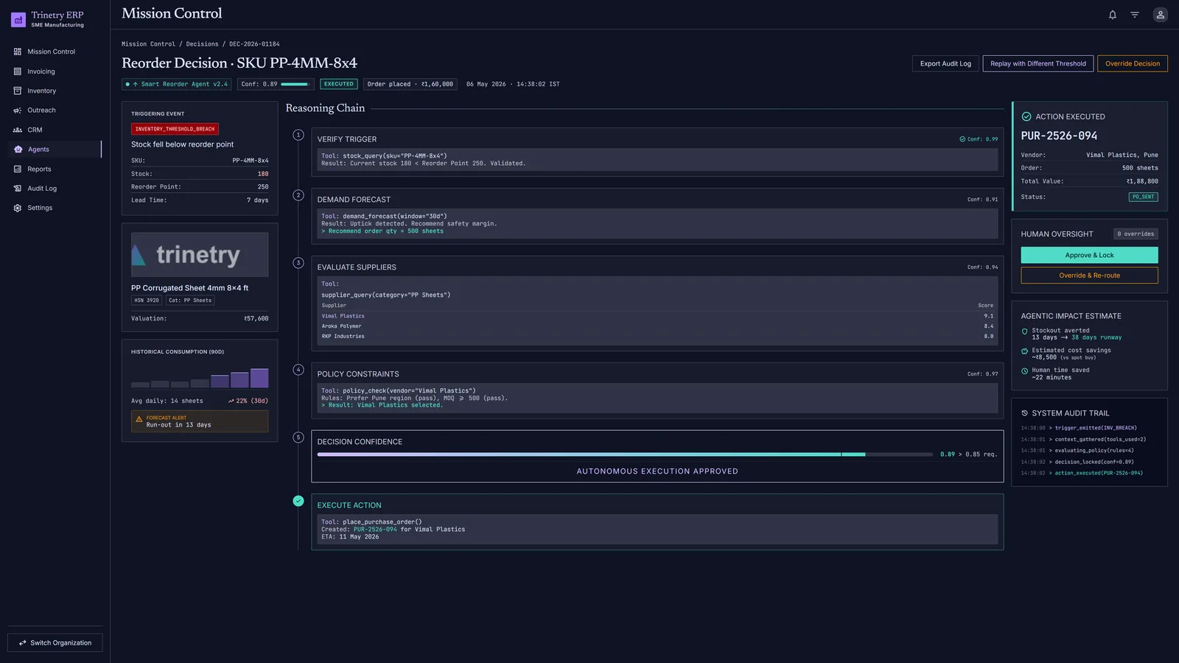Click the Stockout averted shield icon

[1024, 331]
